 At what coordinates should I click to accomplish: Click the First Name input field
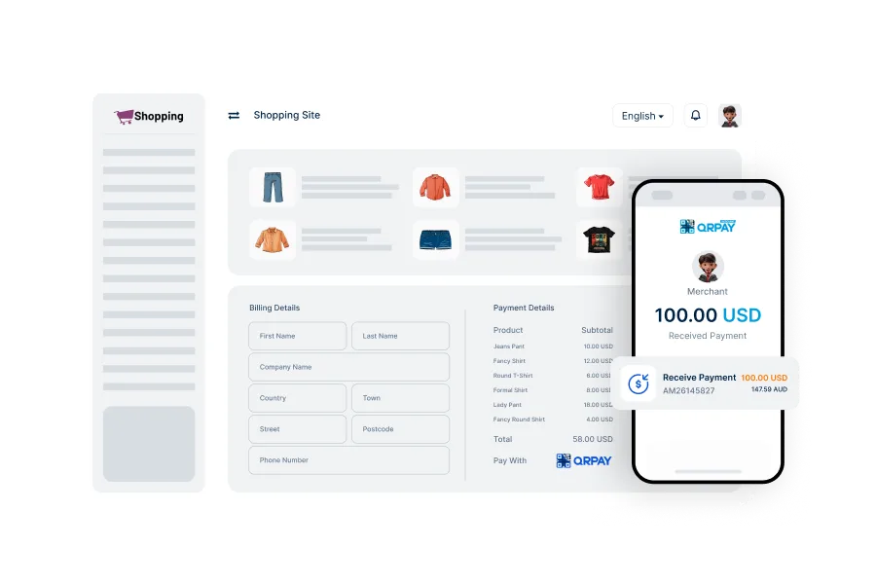coord(297,336)
